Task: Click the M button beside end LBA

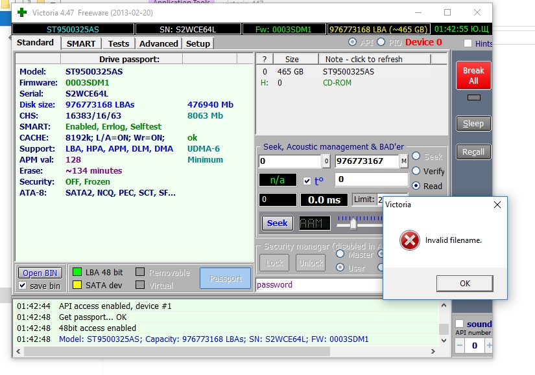Action: [403, 161]
